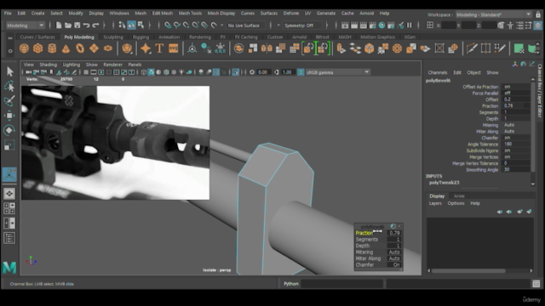Image resolution: width=545 pixels, height=306 pixels.
Task: Open Mitering Auto option in Channel Box
Action: tap(516, 125)
